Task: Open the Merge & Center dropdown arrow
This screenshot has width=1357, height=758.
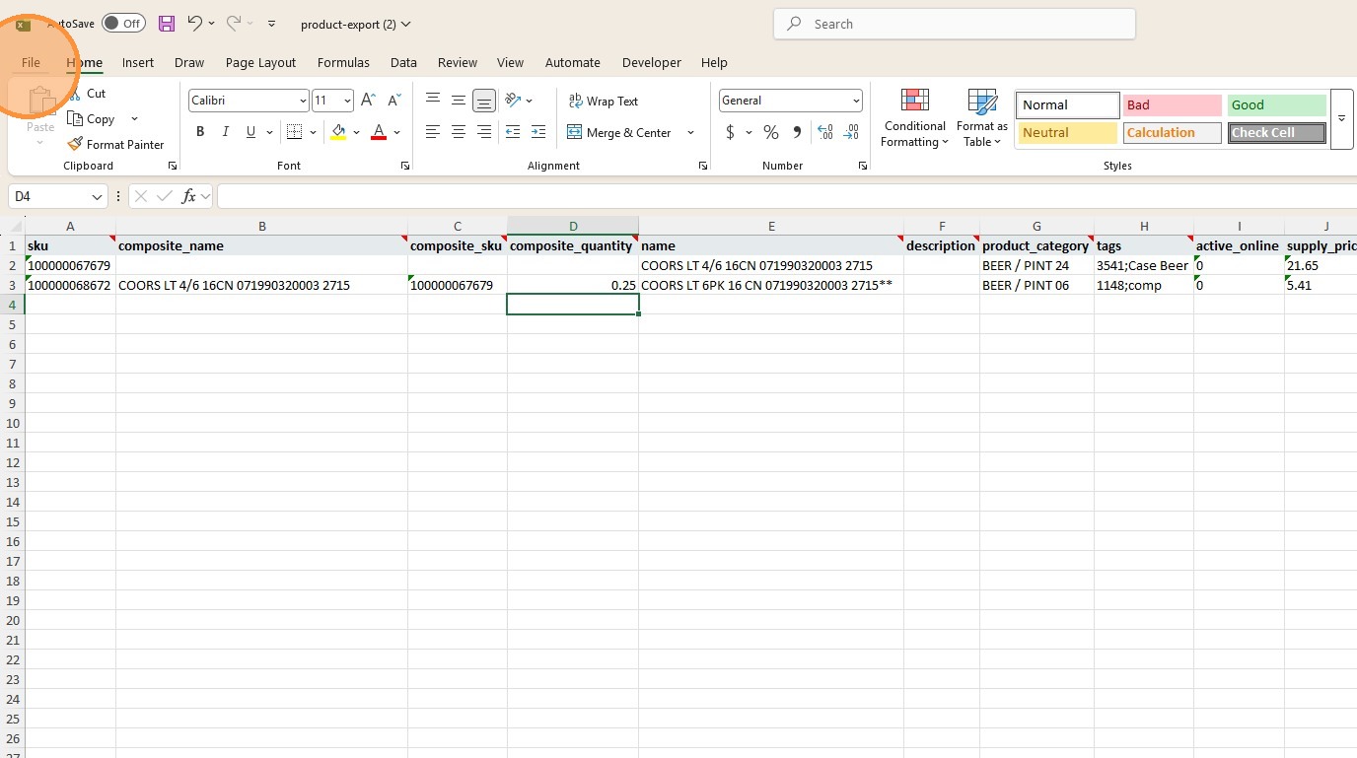Action: [690, 132]
